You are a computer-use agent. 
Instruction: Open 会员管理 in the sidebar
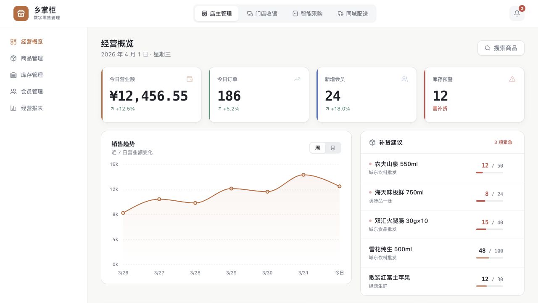pyautogui.click(x=44, y=91)
